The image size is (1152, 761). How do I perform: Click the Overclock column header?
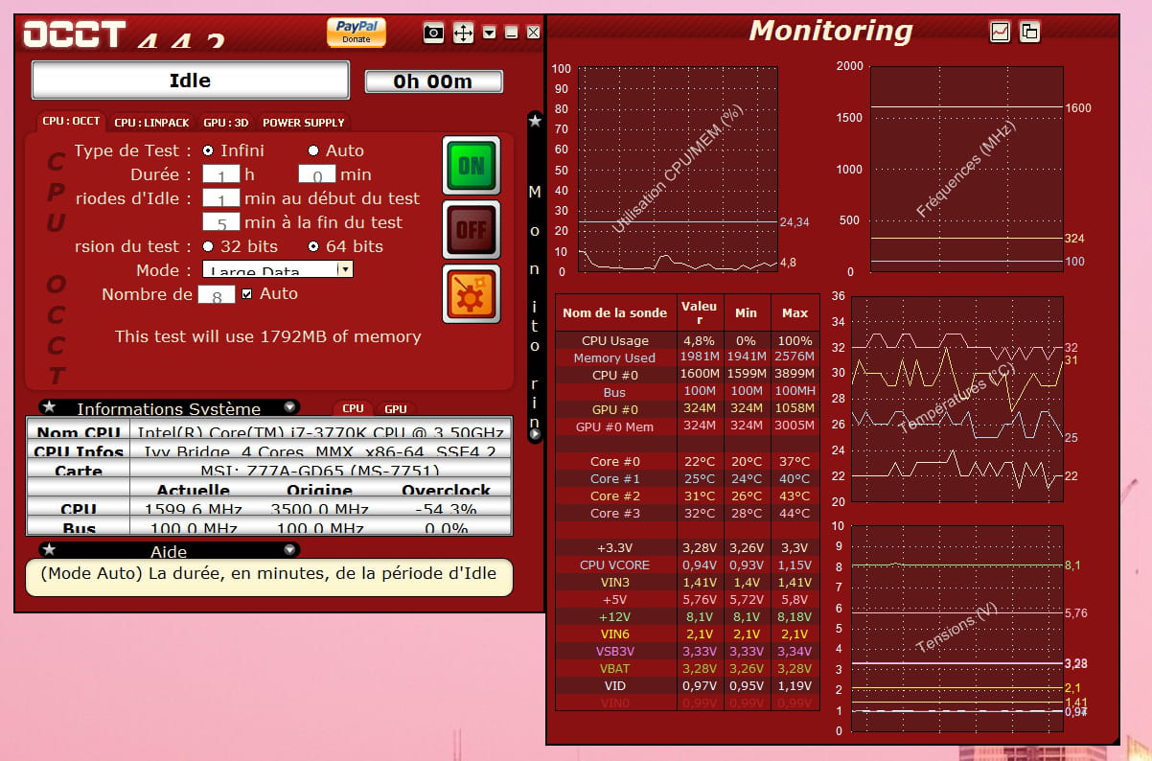tap(446, 490)
